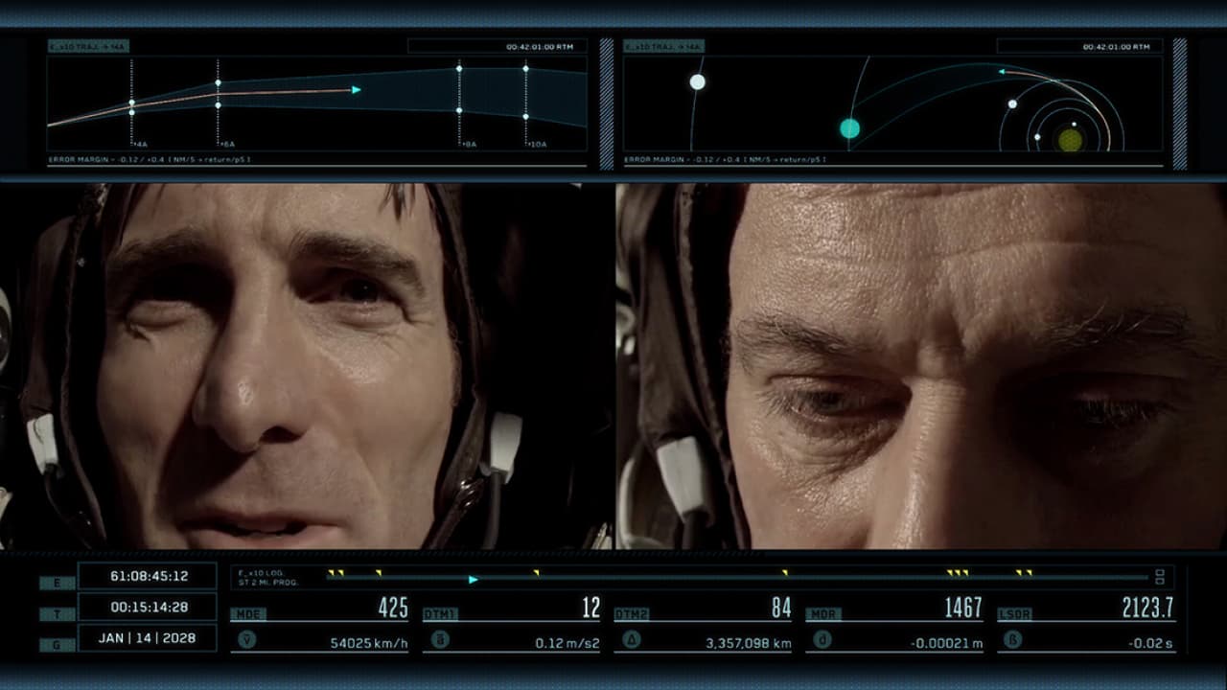Screen dimensions: 1227x690
Task: Click the DTM2 label
Action: tap(632, 614)
